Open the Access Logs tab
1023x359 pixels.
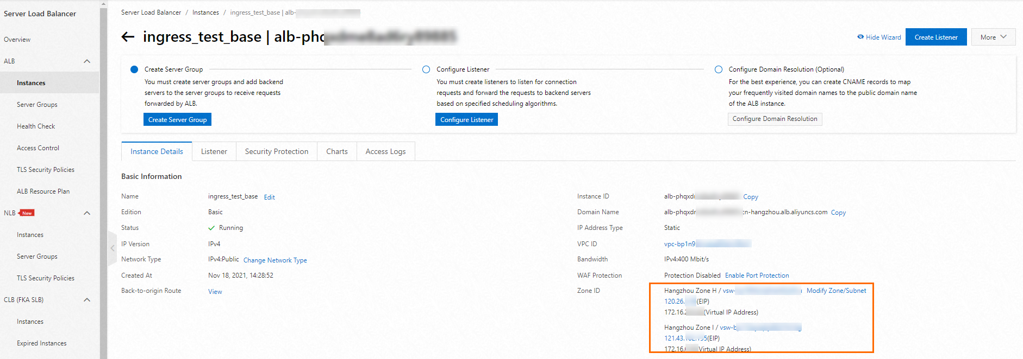[385, 151]
